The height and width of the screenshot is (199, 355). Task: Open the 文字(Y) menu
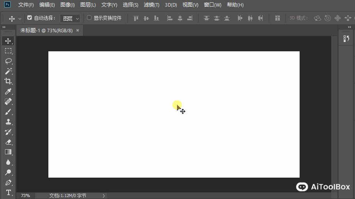(x=109, y=5)
